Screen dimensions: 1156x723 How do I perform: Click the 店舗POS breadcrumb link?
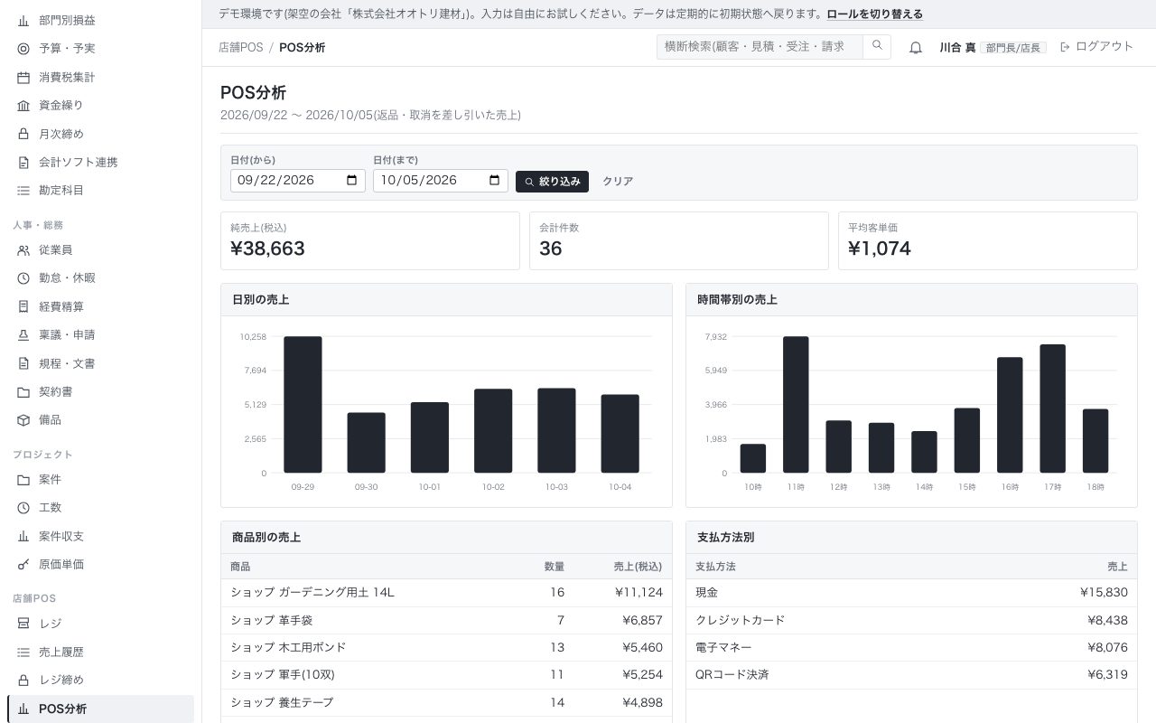pos(240,47)
